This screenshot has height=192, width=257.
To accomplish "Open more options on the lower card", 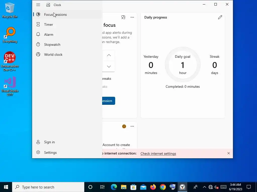I will pyautogui.click(x=132, y=126).
